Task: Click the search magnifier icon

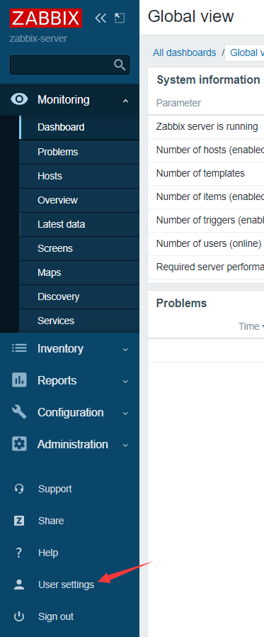Action: tap(120, 65)
